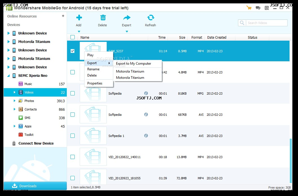Click the Apps store icon

pos(21,126)
